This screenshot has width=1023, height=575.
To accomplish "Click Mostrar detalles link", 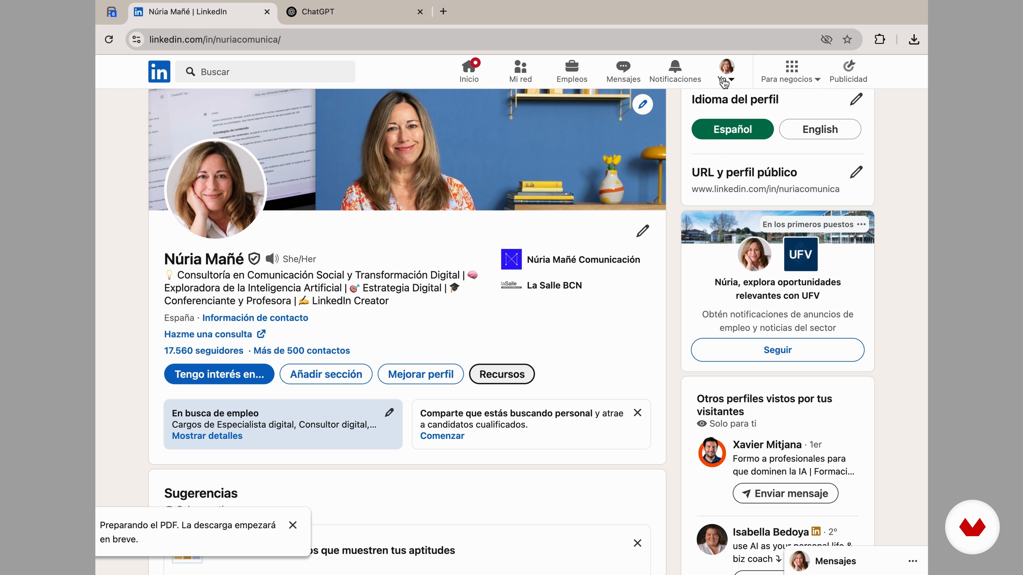I will 207,436.
